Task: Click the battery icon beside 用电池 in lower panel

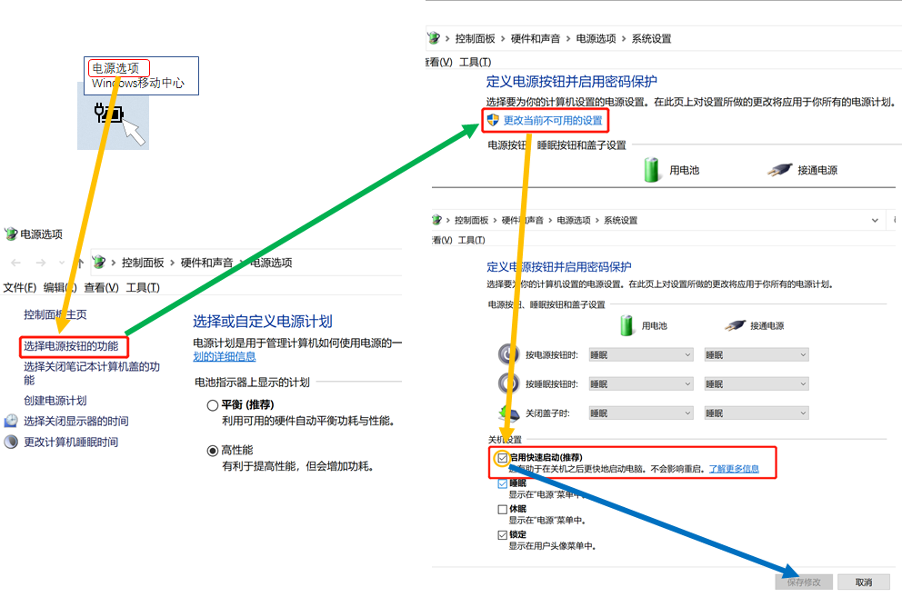Action: tap(626, 325)
